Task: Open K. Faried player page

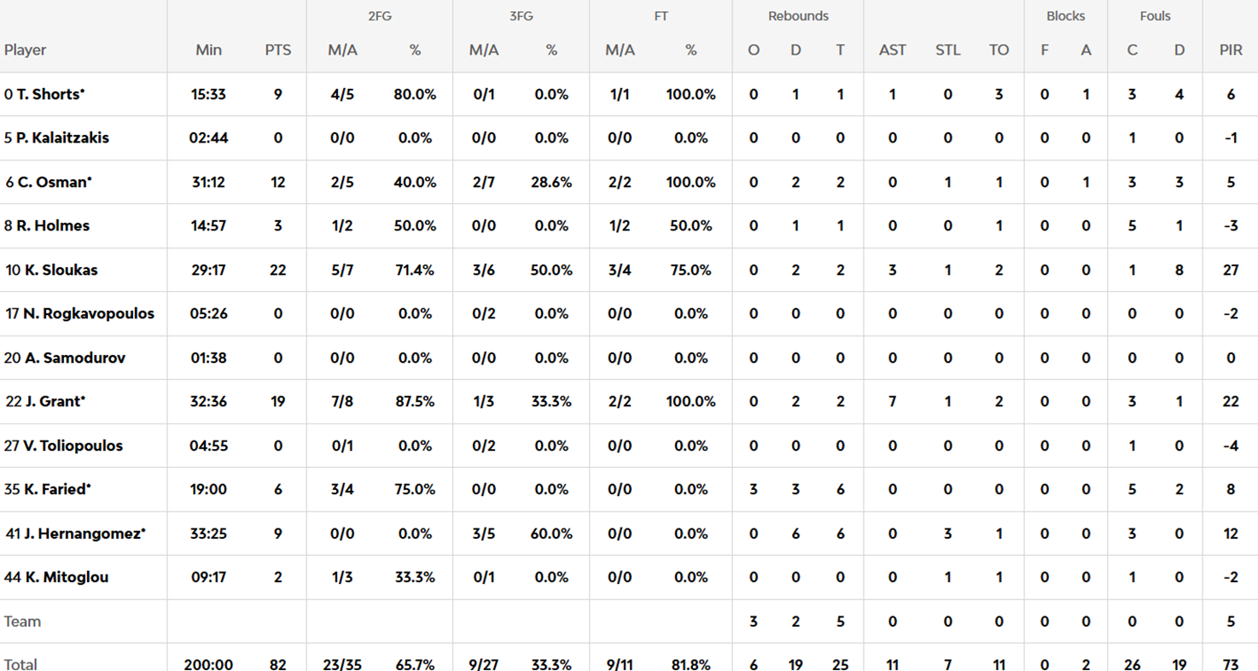Action: click(55, 490)
